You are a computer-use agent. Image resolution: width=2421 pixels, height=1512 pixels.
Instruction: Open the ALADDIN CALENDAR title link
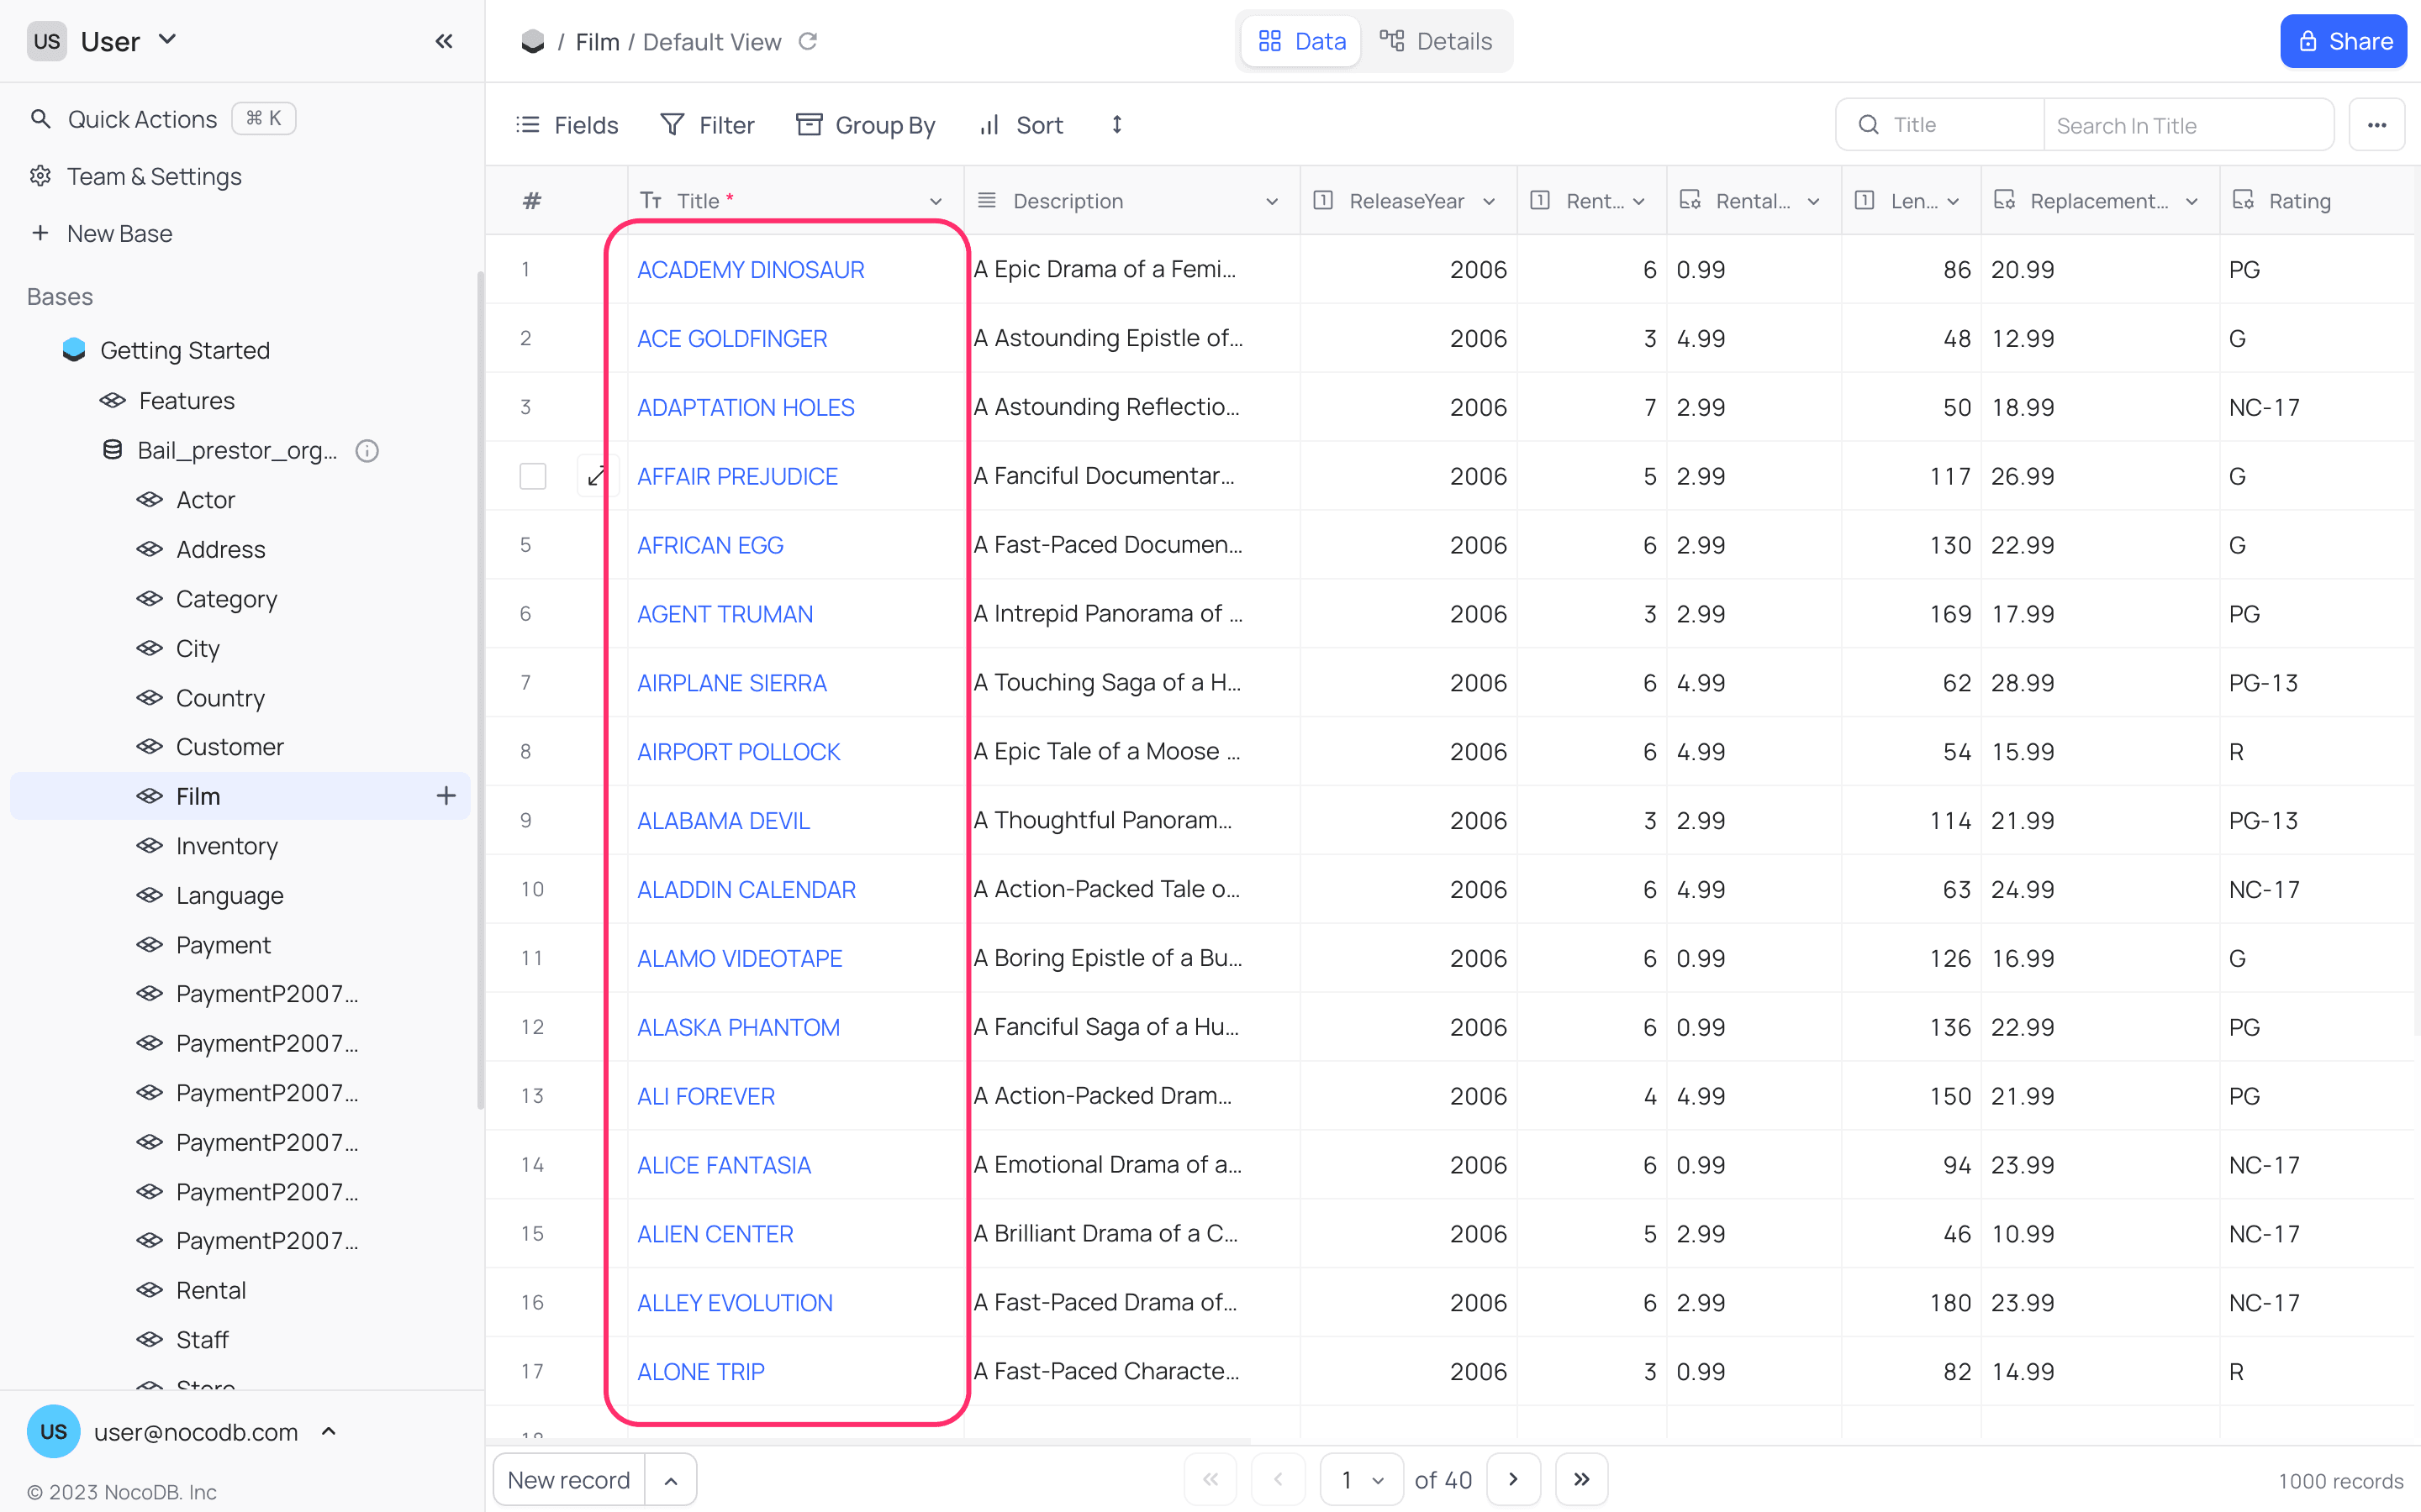coord(746,890)
